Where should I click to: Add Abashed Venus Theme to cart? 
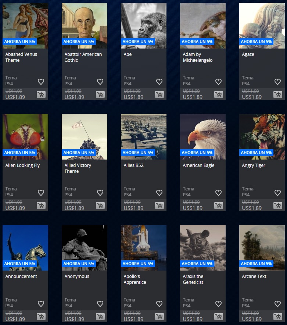pyautogui.click(x=41, y=94)
